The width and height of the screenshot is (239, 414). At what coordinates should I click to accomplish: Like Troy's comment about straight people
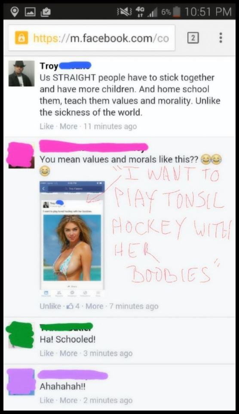tap(46, 126)
